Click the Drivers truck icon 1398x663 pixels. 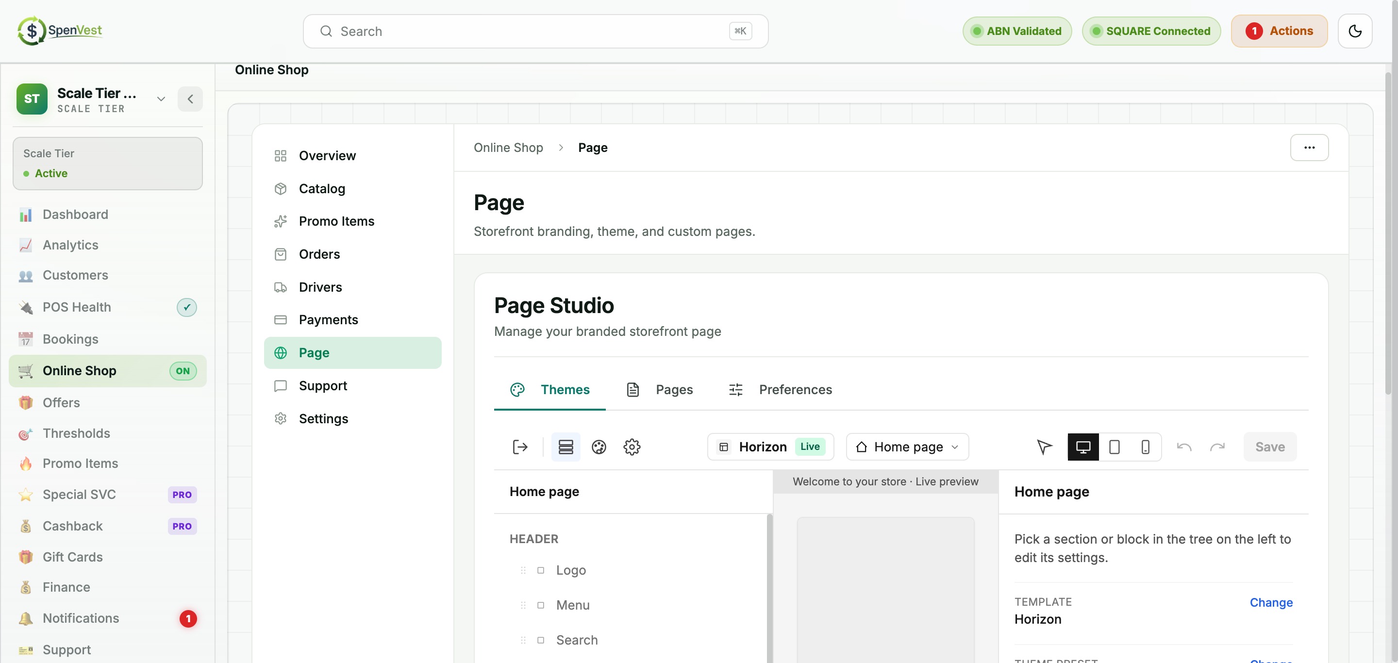coord(280,287)
